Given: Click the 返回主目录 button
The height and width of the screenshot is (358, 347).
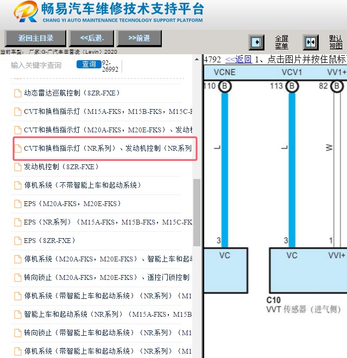Looking at the screenshot, I should click(x=36, y=38).
